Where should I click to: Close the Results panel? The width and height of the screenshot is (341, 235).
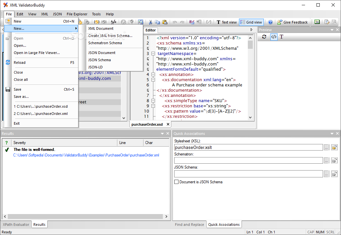[168, 134]
